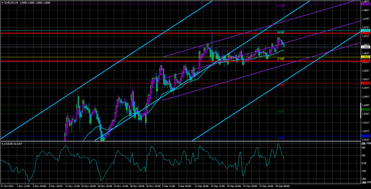Click the 1.0357 price axis value
Image resolution: width=371 pixels, height=189 pixels.
point(366,114)
